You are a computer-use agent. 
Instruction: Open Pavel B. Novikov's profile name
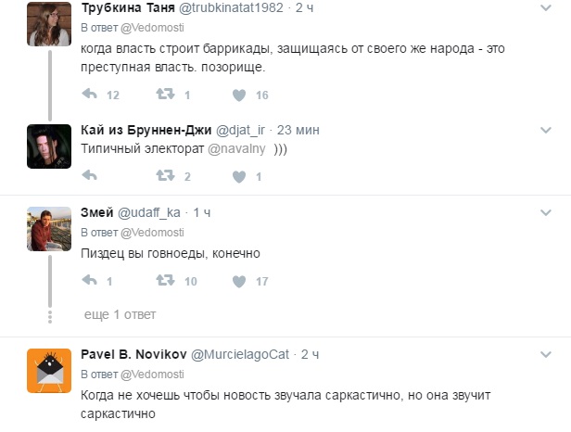(133, 354)
